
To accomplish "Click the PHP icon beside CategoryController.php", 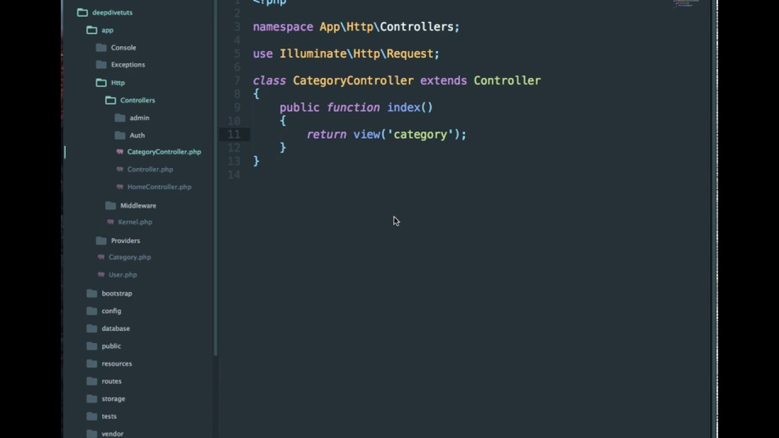I will [120, 152].
